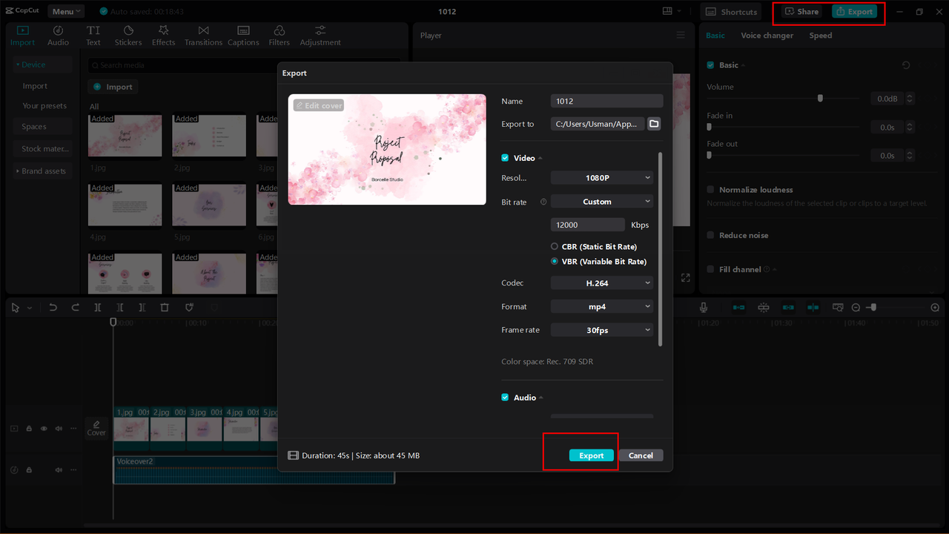Click the Undo icon above the timeline

tap(53, 307)
